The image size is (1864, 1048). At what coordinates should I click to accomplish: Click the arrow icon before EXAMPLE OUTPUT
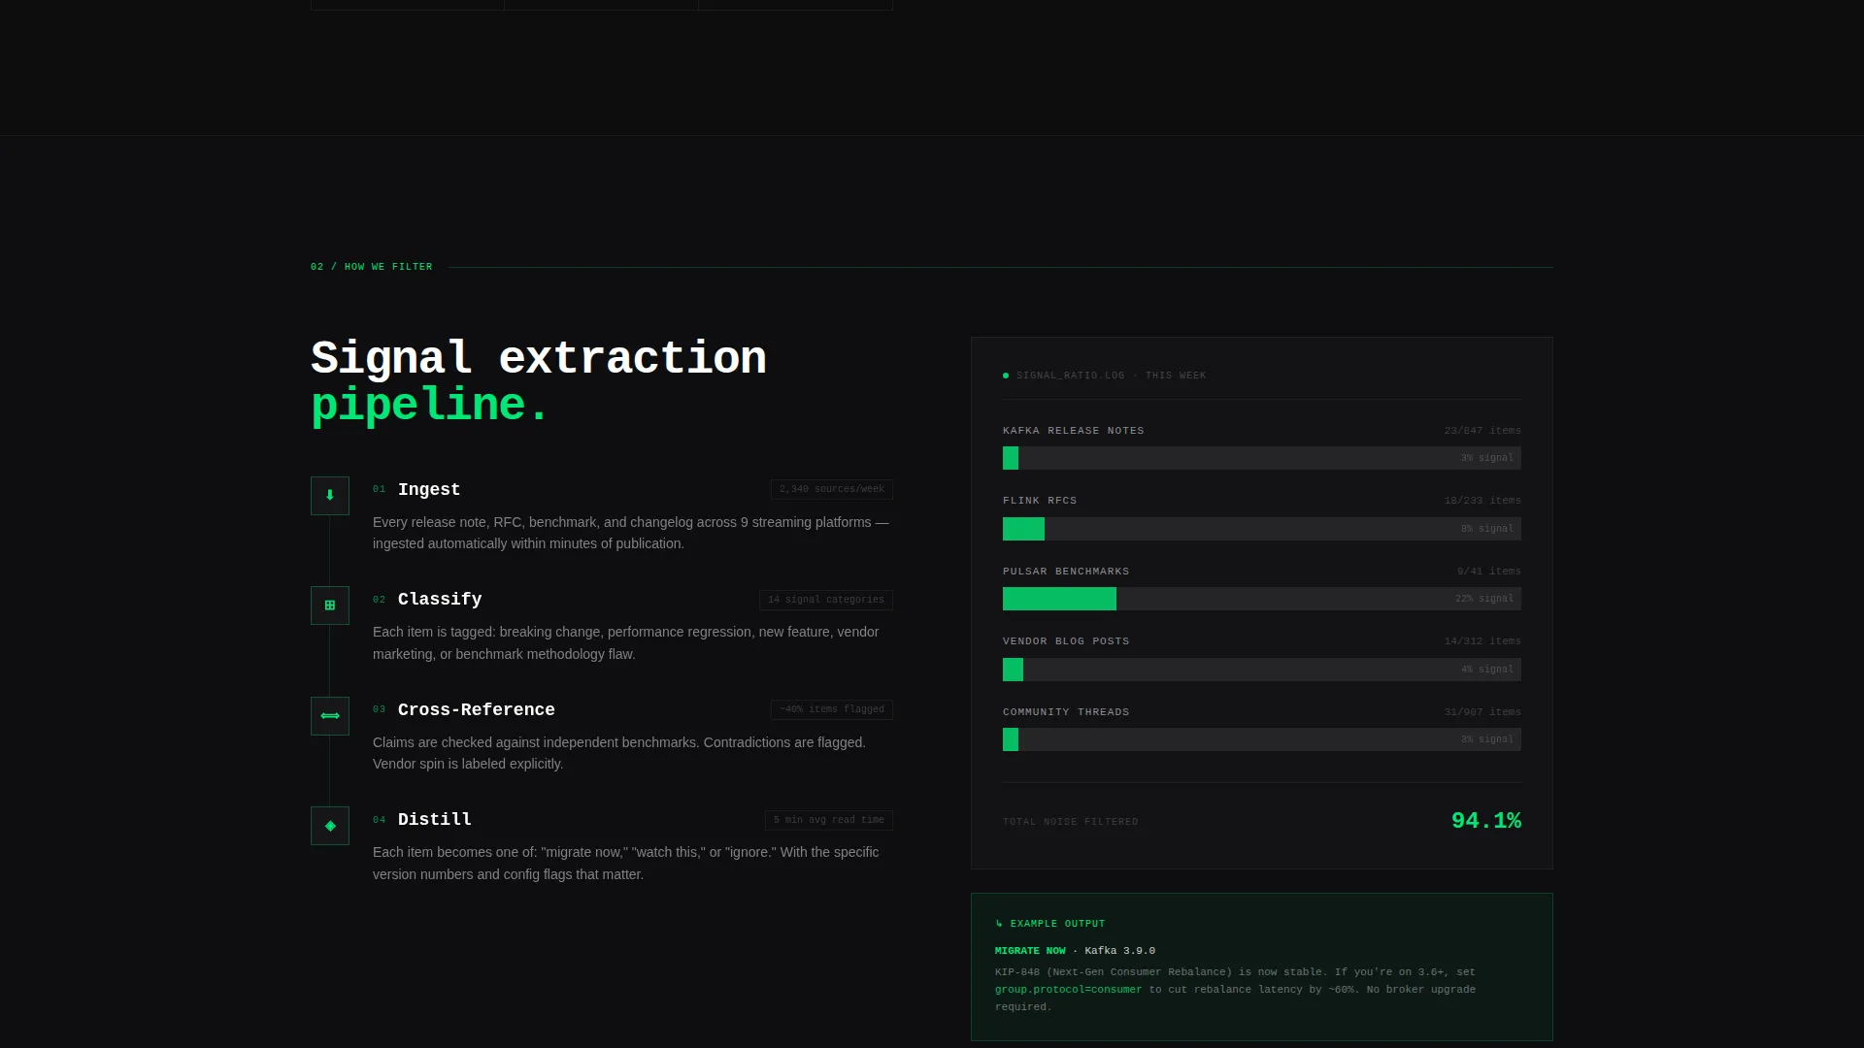[999, 924]
